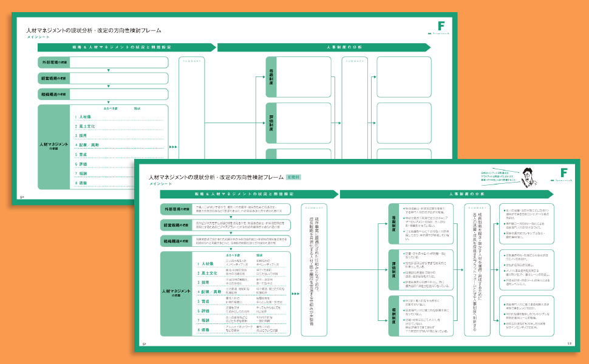Image resolution: width=589 pixels, height=364 pixels.
Task: Click the 報酬制度 box on the example slide
Action: [421, 316]
